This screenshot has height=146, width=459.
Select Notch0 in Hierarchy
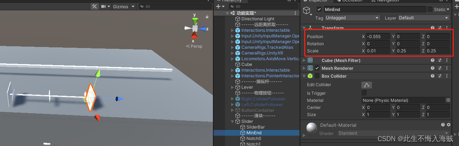point(254,139)
